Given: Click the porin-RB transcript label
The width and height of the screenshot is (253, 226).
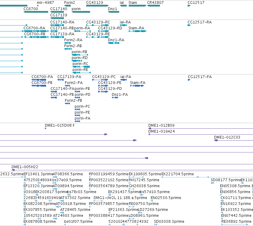Looking at the screenshot, I should pos(79,52).
